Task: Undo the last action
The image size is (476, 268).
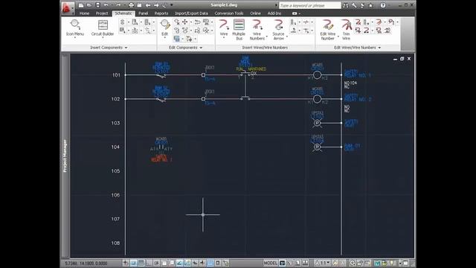Action: [x=106, y=5]
